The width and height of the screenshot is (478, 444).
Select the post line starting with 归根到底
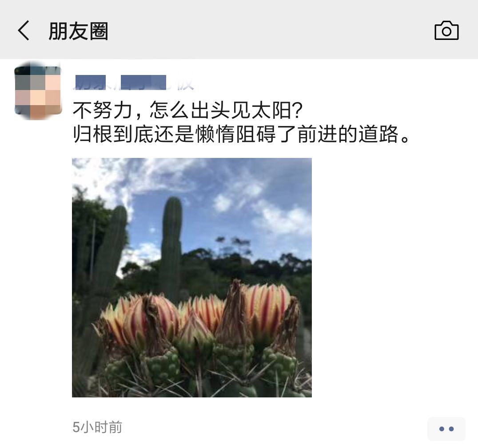pyautogui.click(x=241, y=134)
